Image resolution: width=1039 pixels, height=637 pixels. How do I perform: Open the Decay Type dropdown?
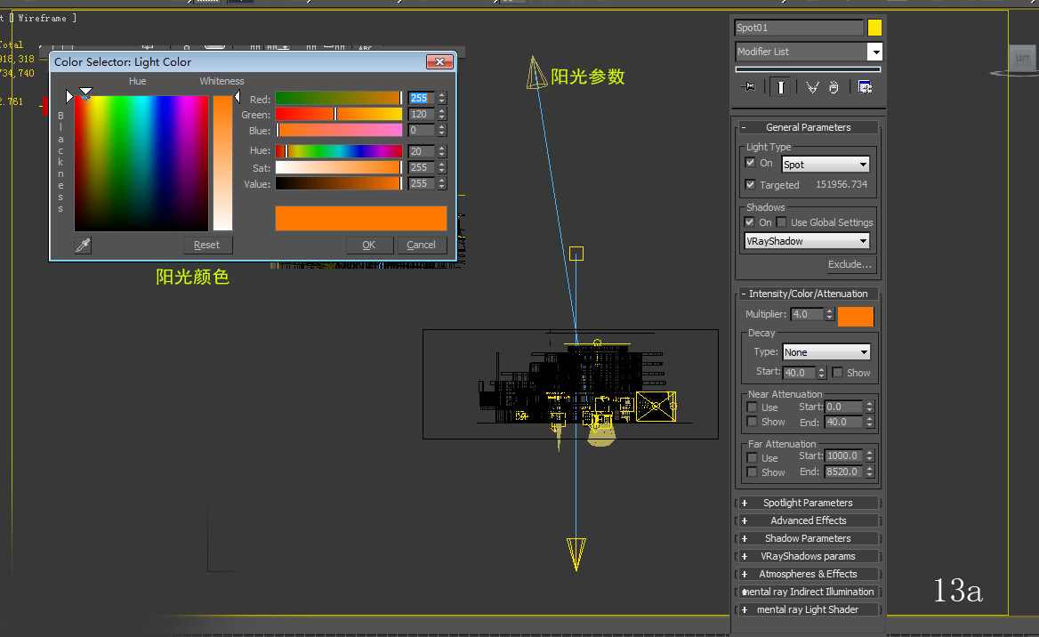click(x=826, y=352)
